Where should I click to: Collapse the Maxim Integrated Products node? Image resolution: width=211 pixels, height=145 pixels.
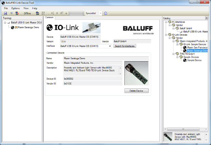click(x=173, y=41)
